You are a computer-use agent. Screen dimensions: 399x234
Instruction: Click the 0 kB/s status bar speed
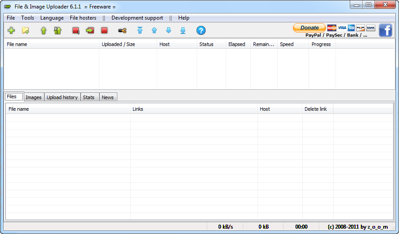(x=225, y=227)
